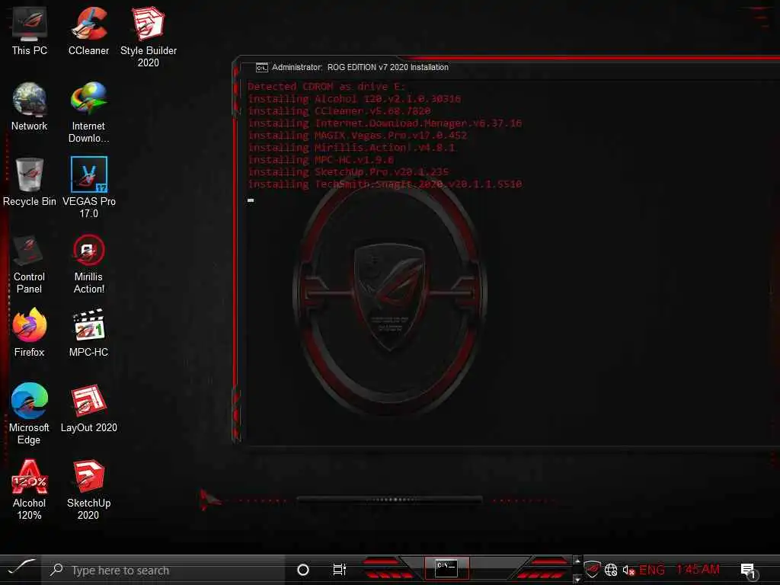The image size is (780, 585).
Task: Open Alcohol 120% desktop icon
Action: click(30, 490)
